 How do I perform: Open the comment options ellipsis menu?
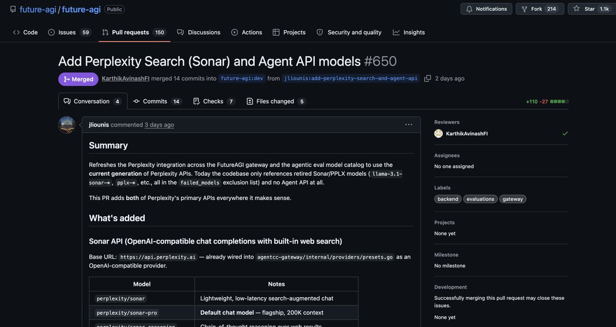coord(409,125)
